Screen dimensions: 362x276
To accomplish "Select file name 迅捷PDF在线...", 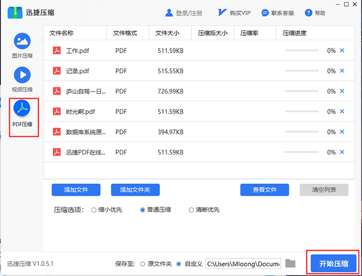I will [86, 152].
